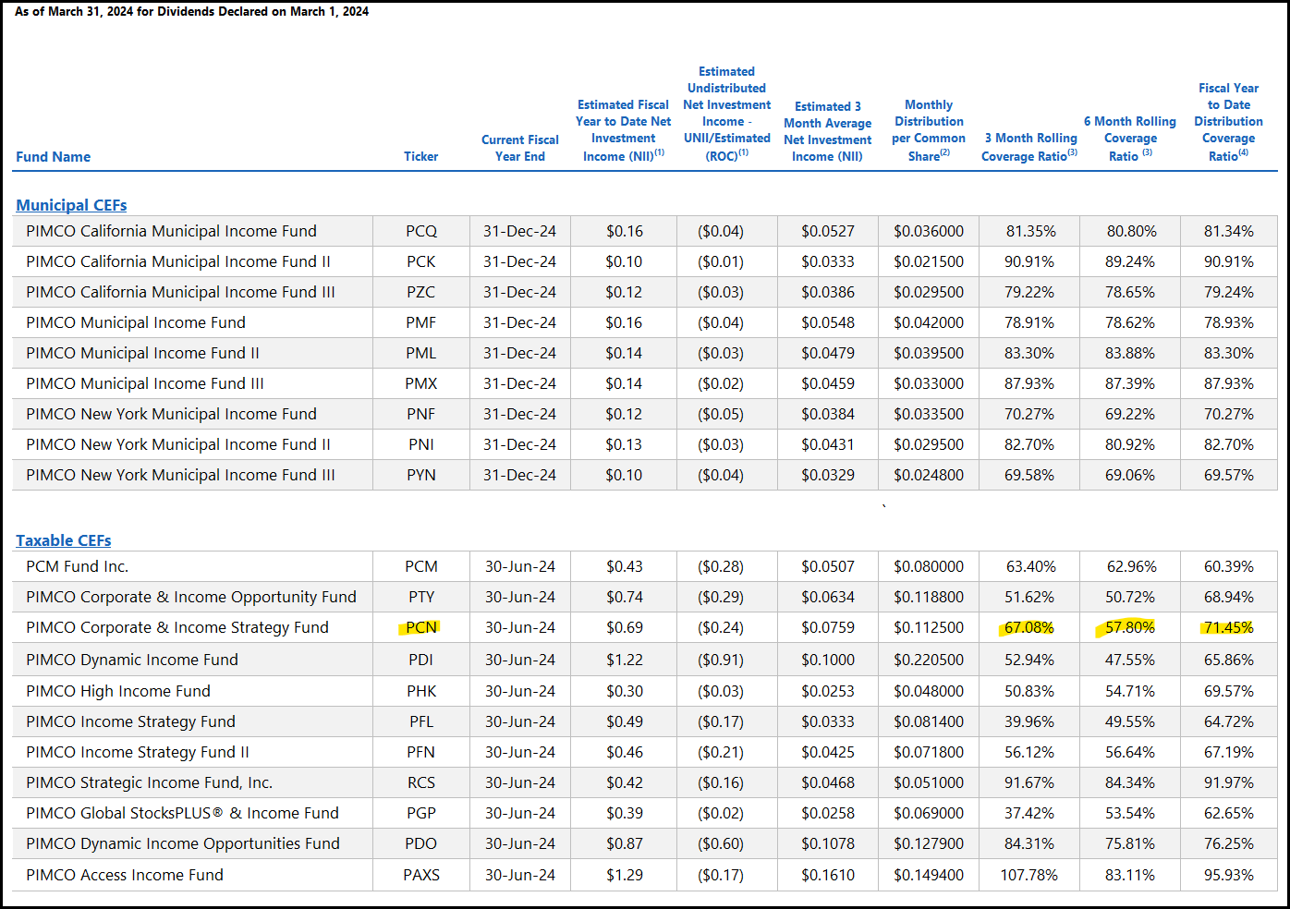Image resolution: width=1290 pixels, height=909 pixels.
Task: Select the Monthly Distribution per Common Share header
Action: tap(929, 130)
